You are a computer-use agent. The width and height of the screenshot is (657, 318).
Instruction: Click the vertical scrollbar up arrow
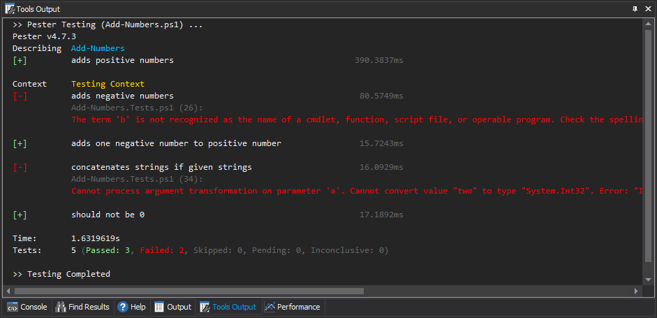point(648,24)
